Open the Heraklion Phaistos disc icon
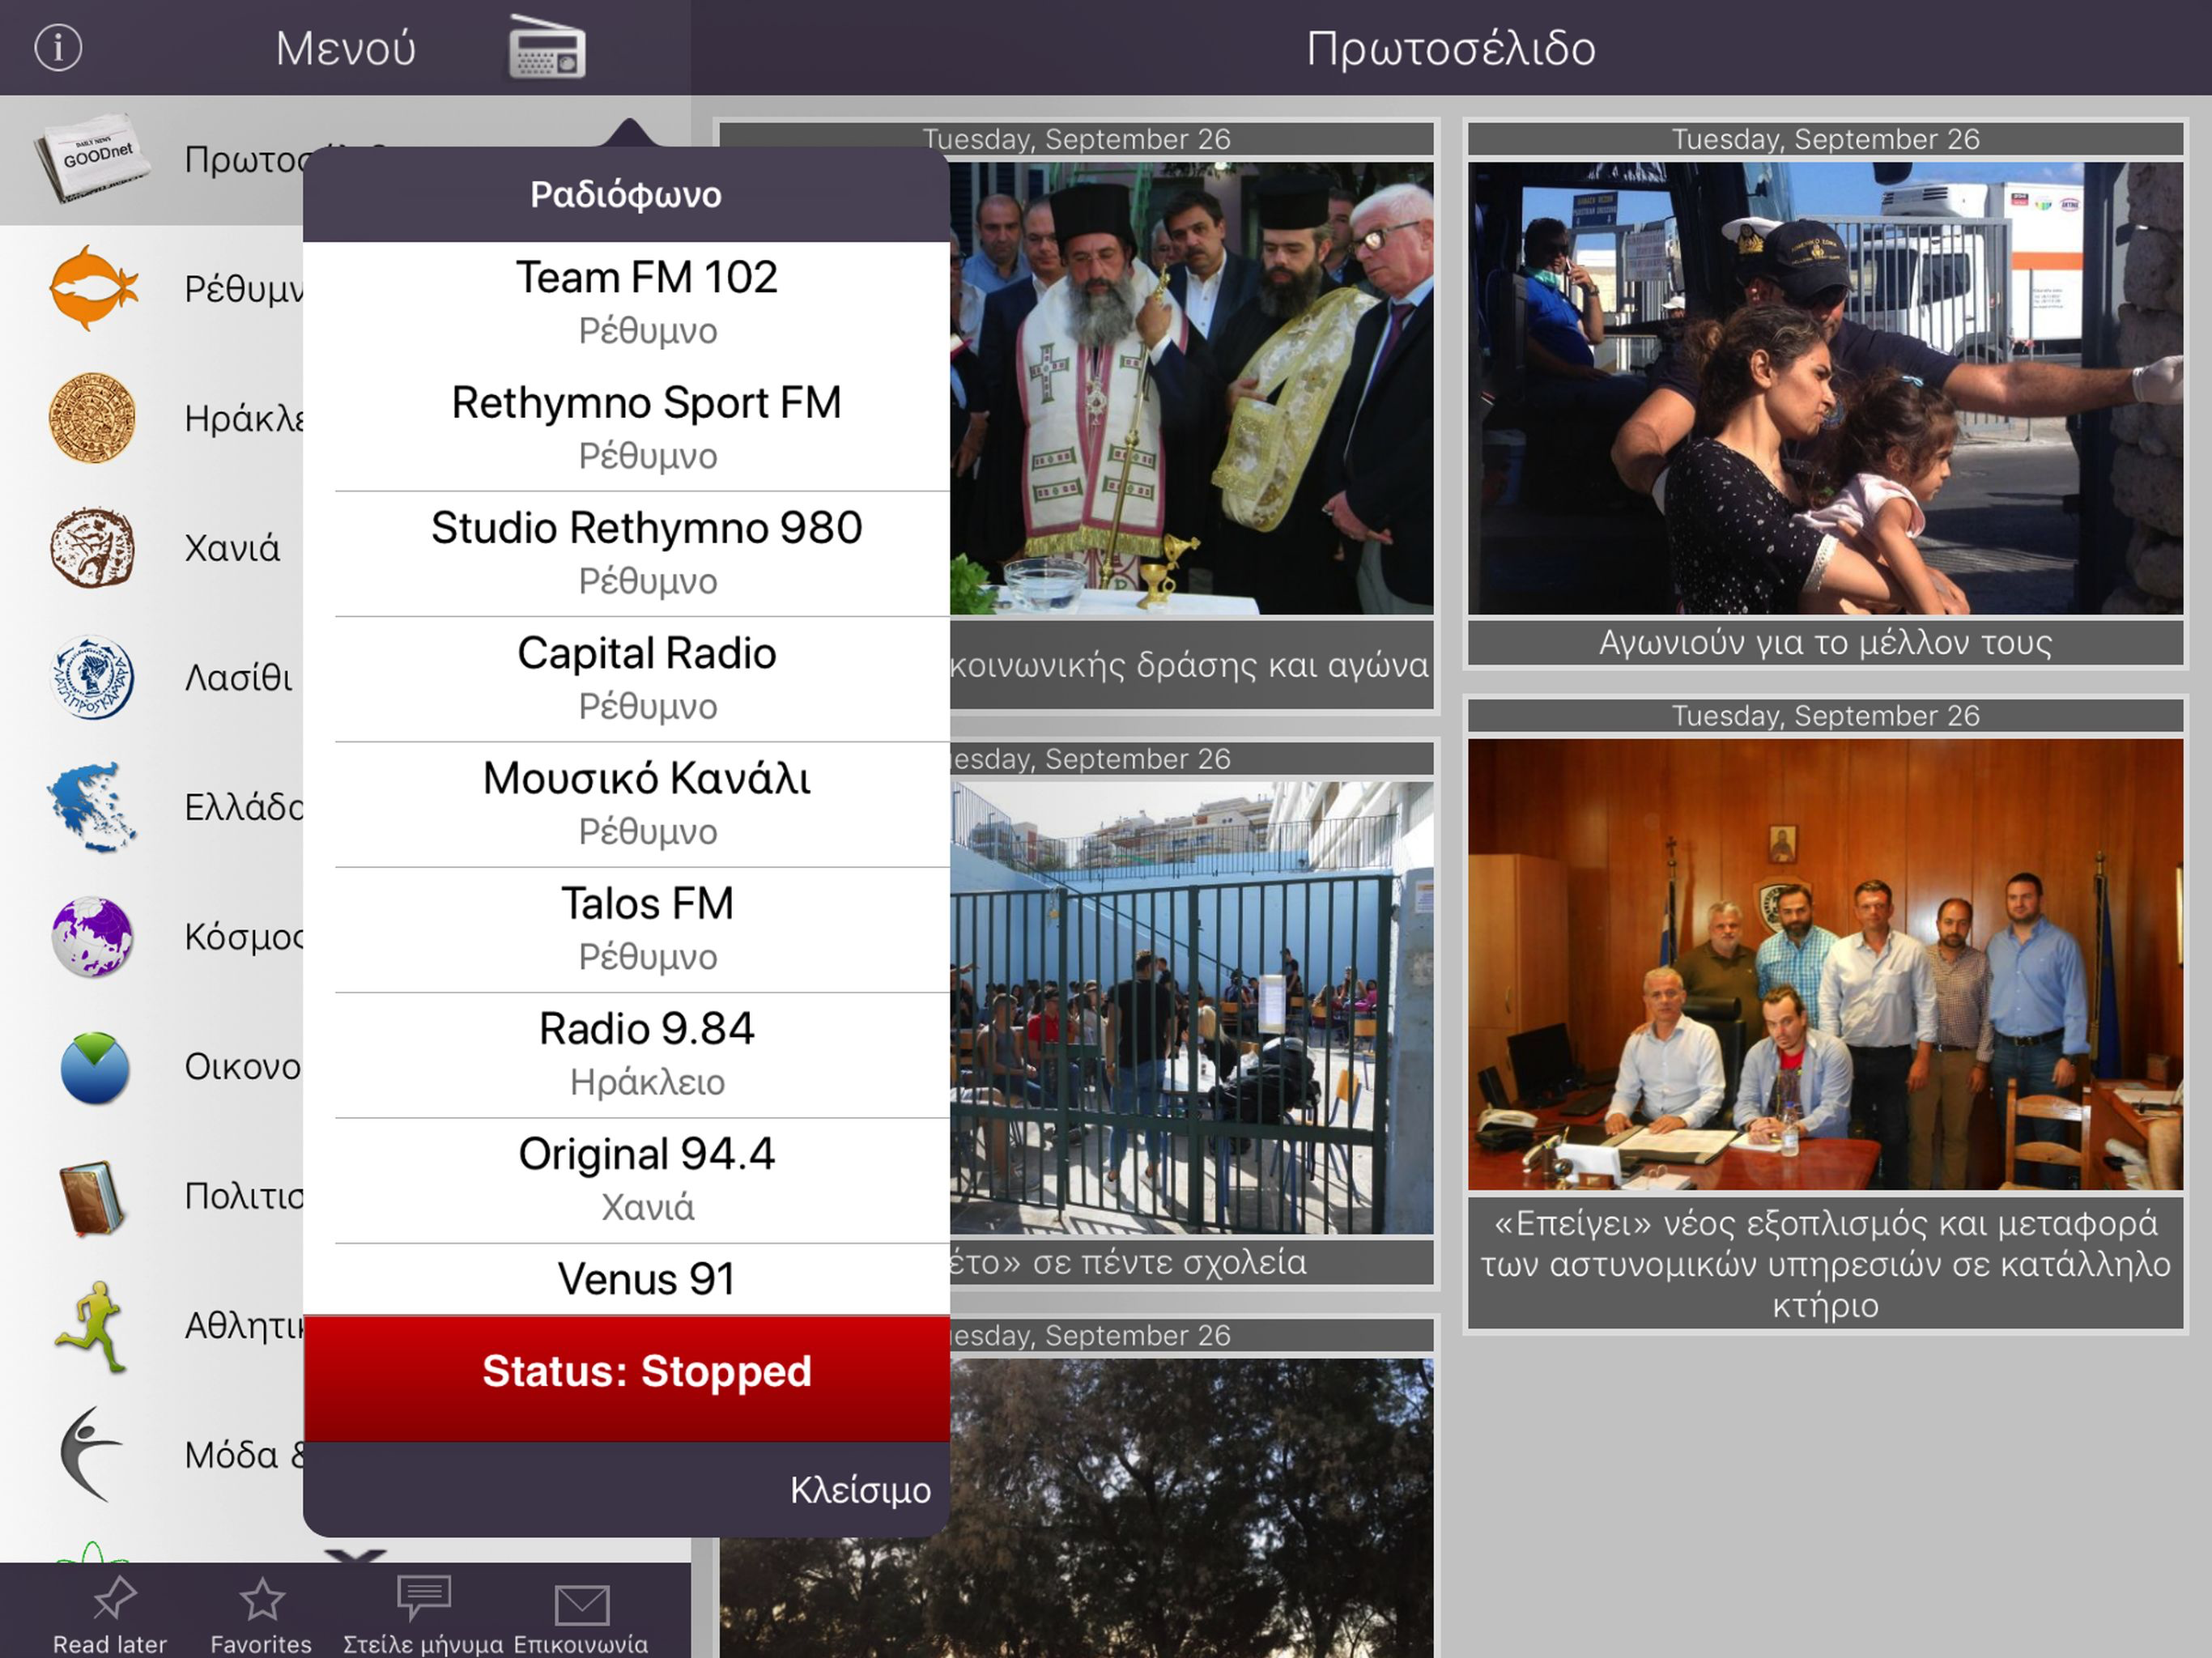Image resolution: width=2212 pixels, height=1658 pixels. pyautogui.click(x=92, y=418)
